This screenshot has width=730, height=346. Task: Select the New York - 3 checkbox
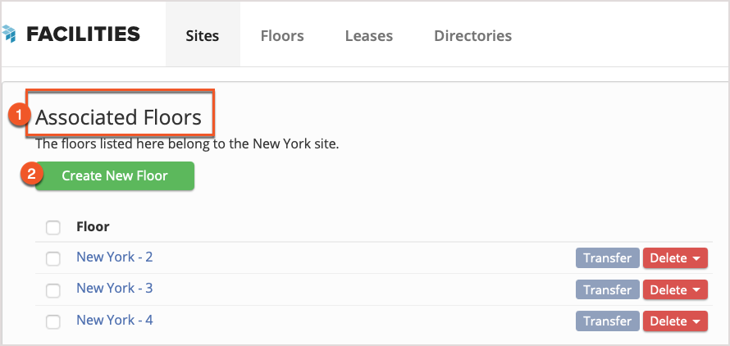coord(53,290)
